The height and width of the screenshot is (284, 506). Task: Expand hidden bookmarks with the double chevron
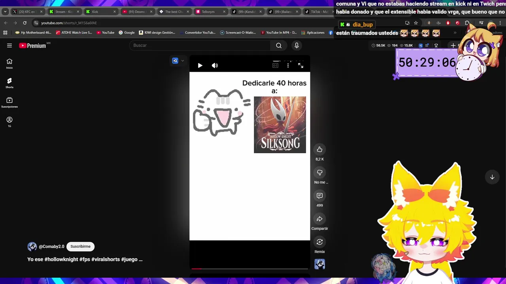pyautogui.click(x=455, y=33)
